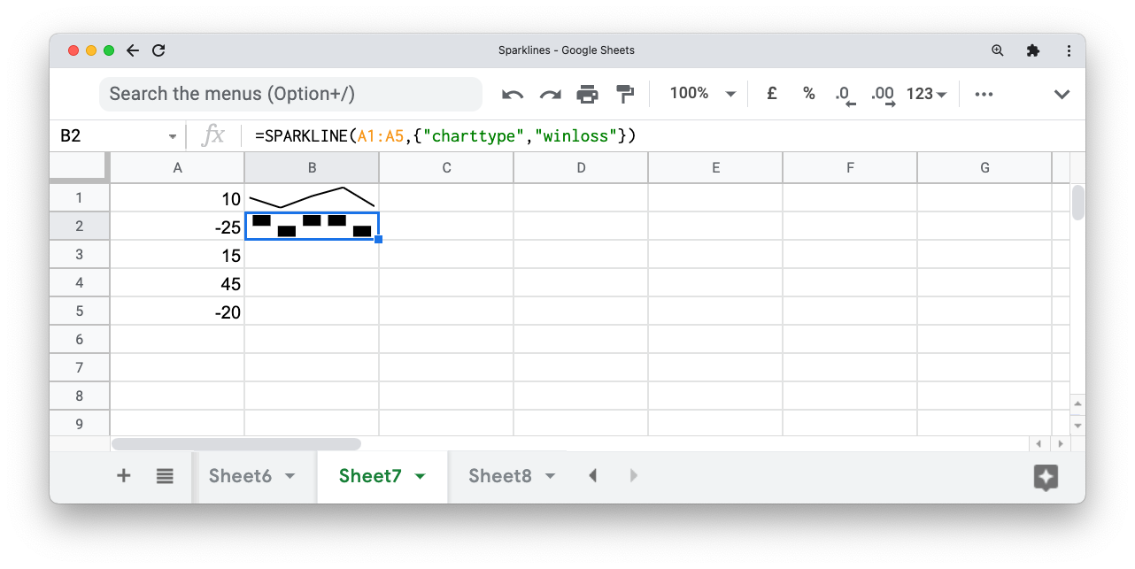1135x569 pixels.
Task: Select the Paint format tool
Action: (x=625, y=93)
